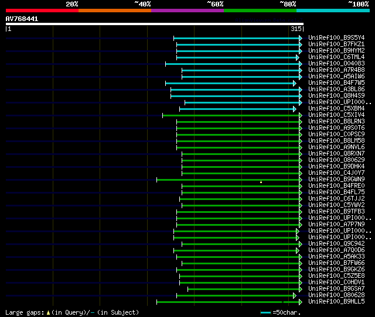Click the green alignment bar for C5XIV4
This screenshot has width=375, height=317.
pos(231,116)
